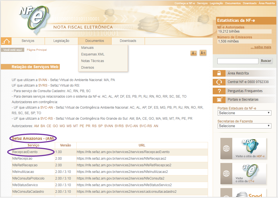This screenshot has height=198, width=278.
Task: Open Portais Estaduais da NF-e dropdown
Action: point(244,113)
